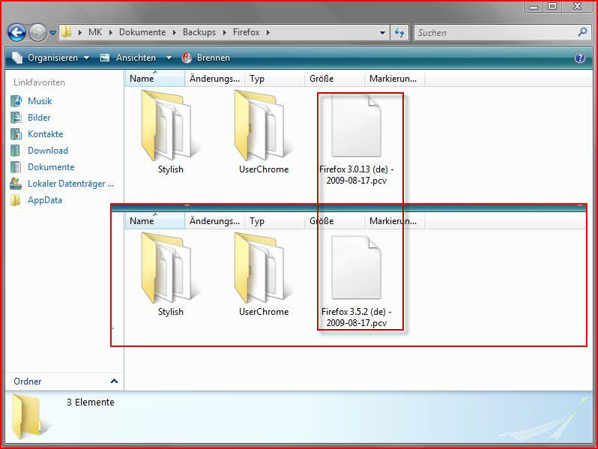Sort by the upper Änderungs... column header
This screenshot has height=449, width=598.
click(x=215, y=79)
